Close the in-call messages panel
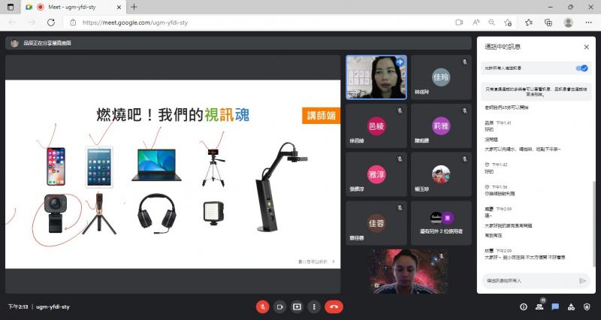 pos(586,47)
